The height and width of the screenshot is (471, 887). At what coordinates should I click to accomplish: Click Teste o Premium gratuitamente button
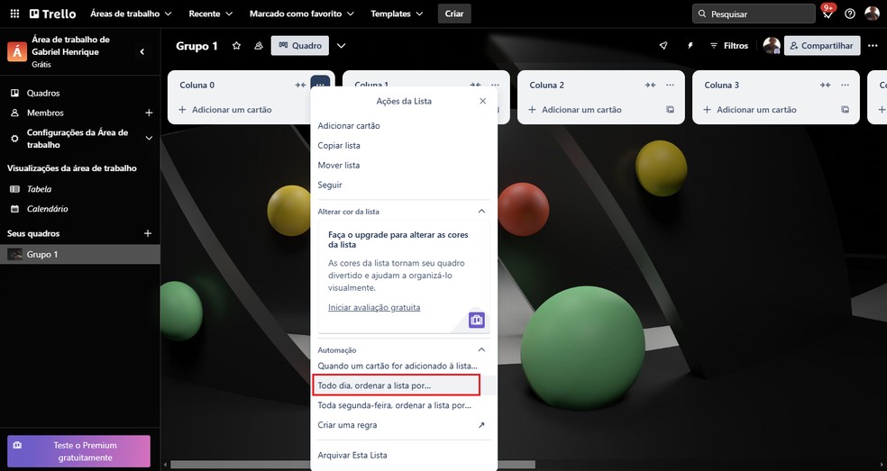(78, 451)
